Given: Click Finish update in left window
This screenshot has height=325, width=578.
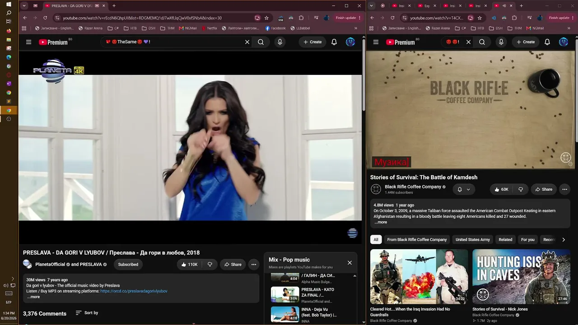Looking at the screenshot, I should point(348,18).
